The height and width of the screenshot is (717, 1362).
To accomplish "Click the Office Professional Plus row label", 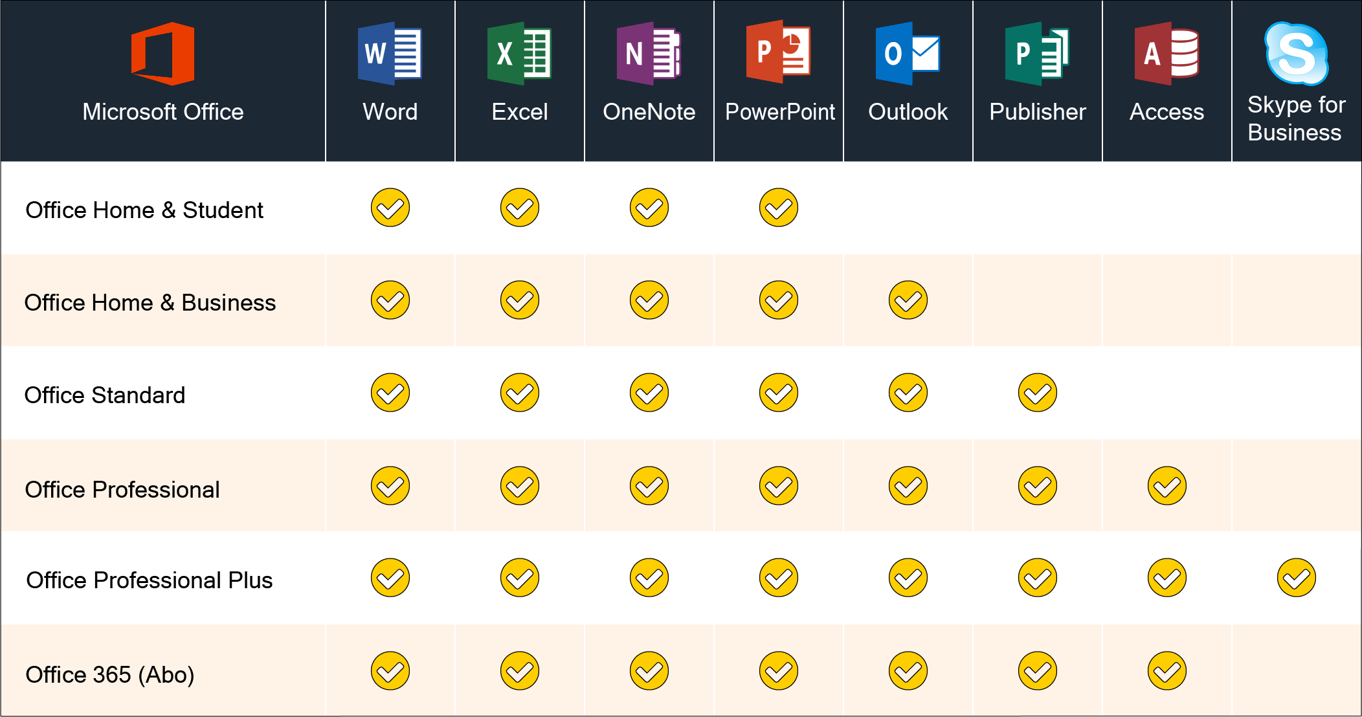I will pyautogui.click(x=149, y=580).
